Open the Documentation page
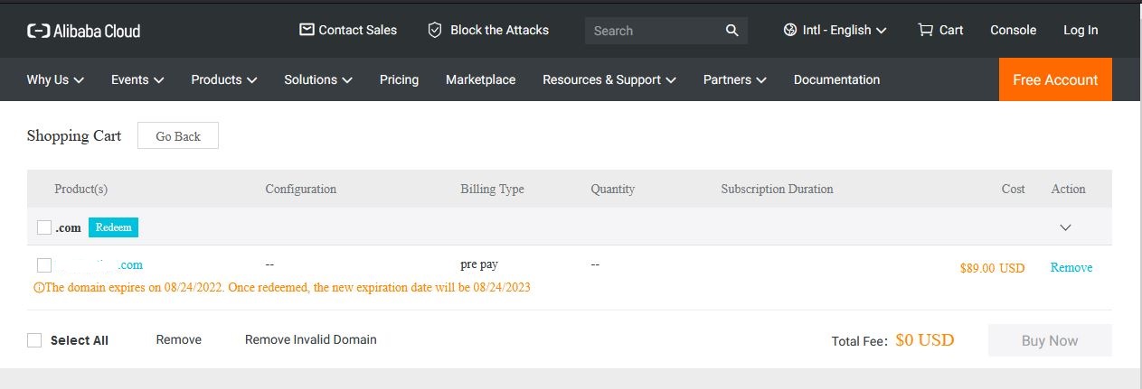 pyautogui.click(x=836, y=79)
